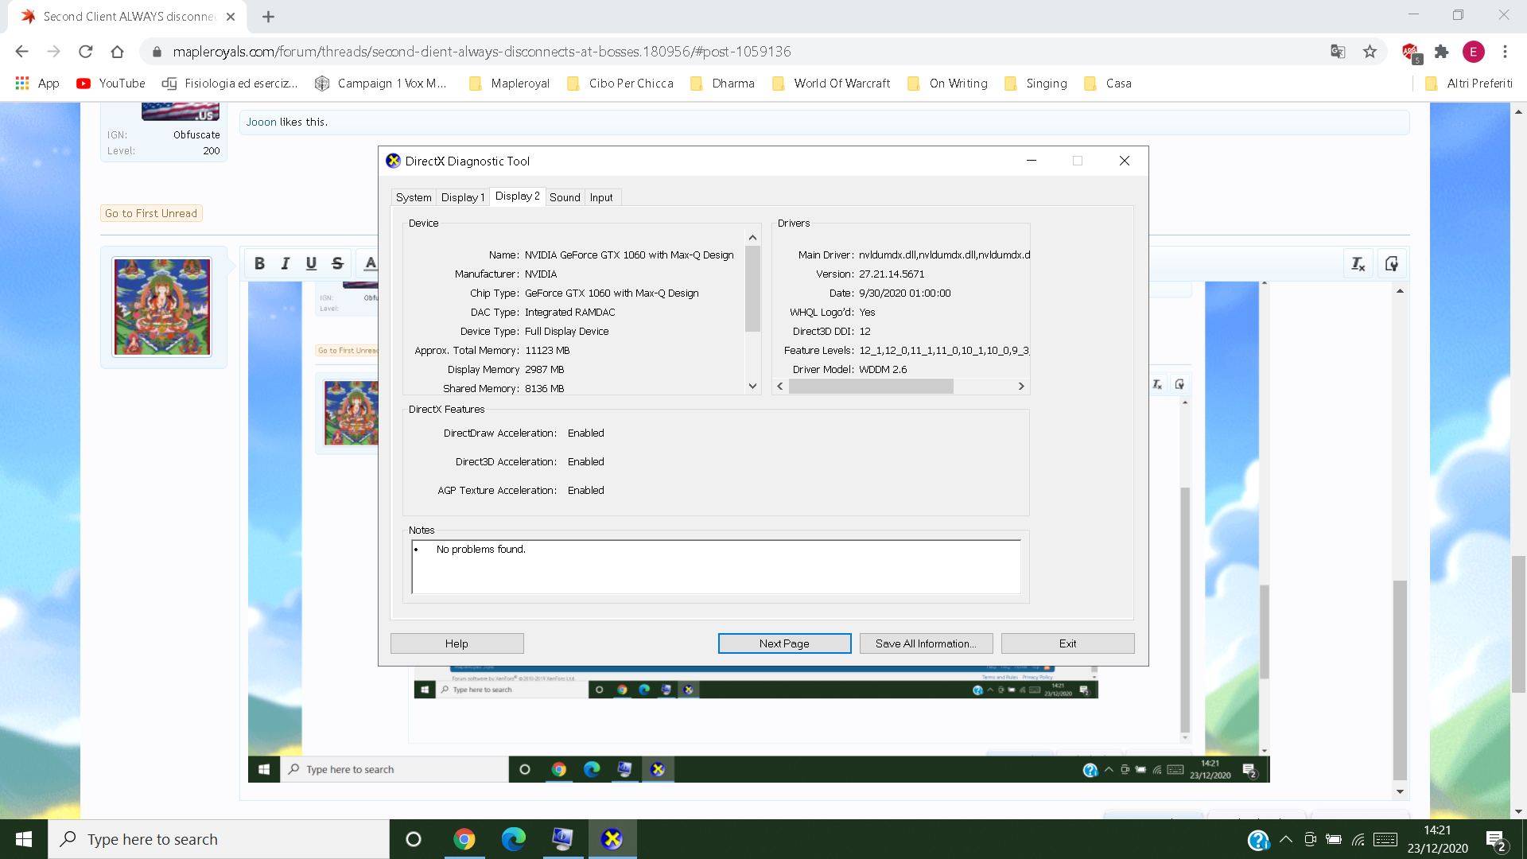1527x859 pixels.
Task: Open DirectX Diagnostic icon on taskbar
Action: (x=612, y=839)
